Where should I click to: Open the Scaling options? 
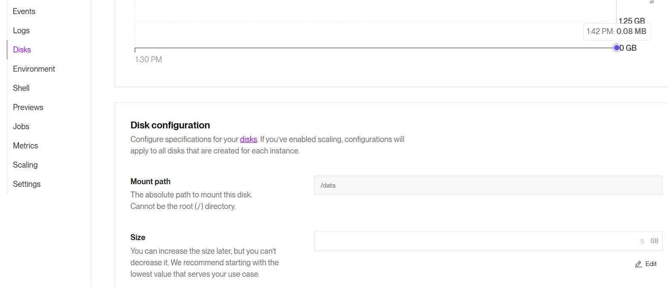pos(25,165)
